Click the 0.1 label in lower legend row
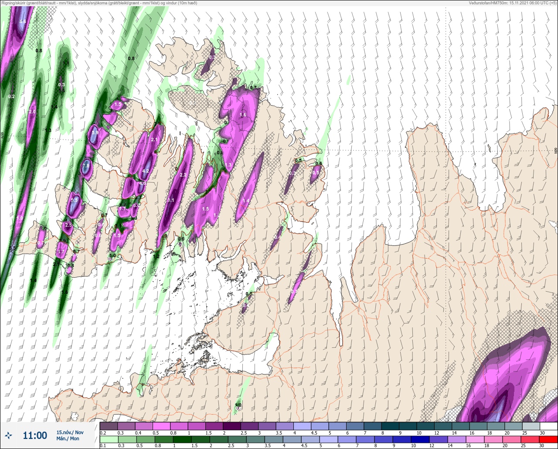 (x=102, y=446)
